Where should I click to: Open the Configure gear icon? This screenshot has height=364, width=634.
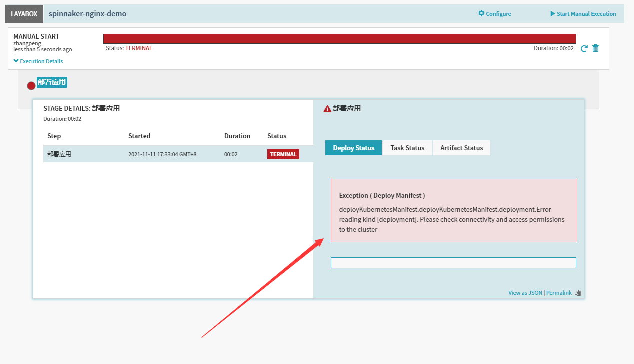click(481, 13)
